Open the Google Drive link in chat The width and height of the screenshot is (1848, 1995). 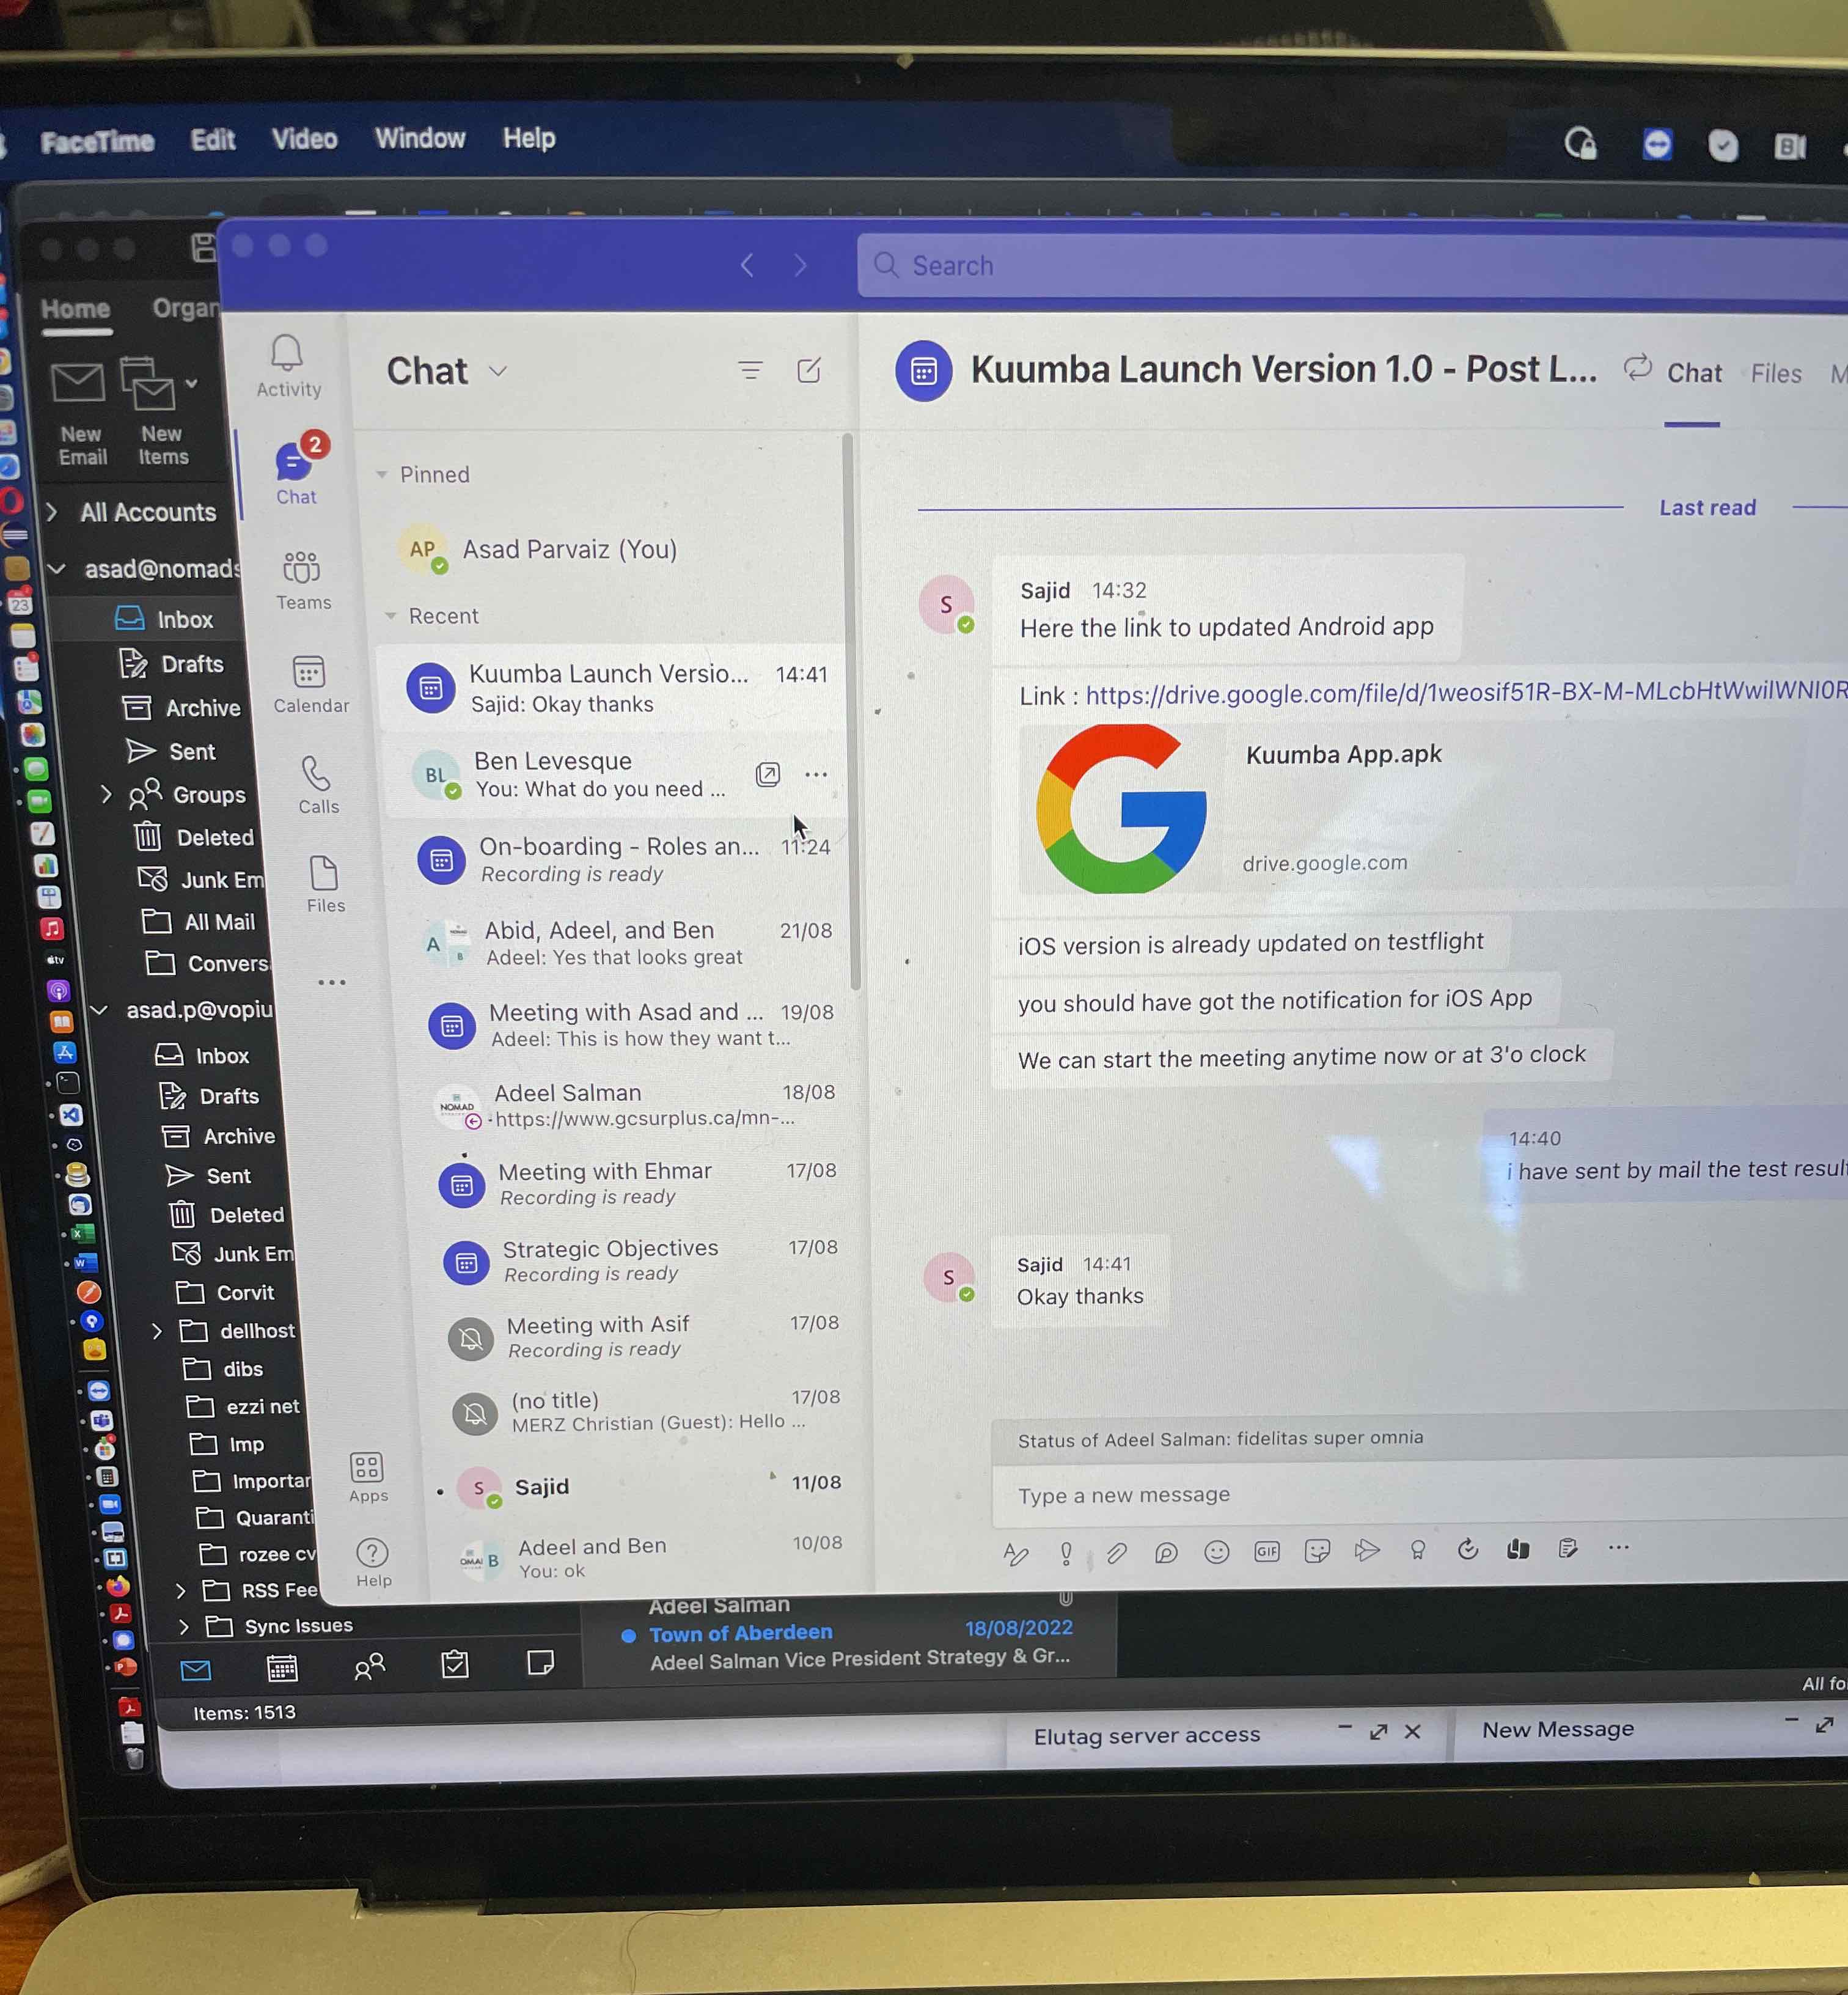[x=1460, y=692]
